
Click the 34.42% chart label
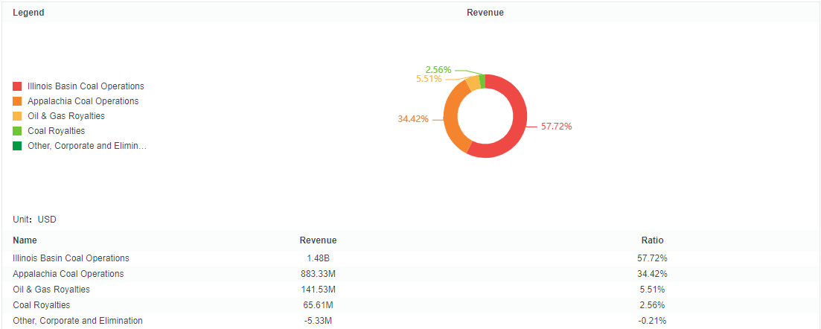413,119
